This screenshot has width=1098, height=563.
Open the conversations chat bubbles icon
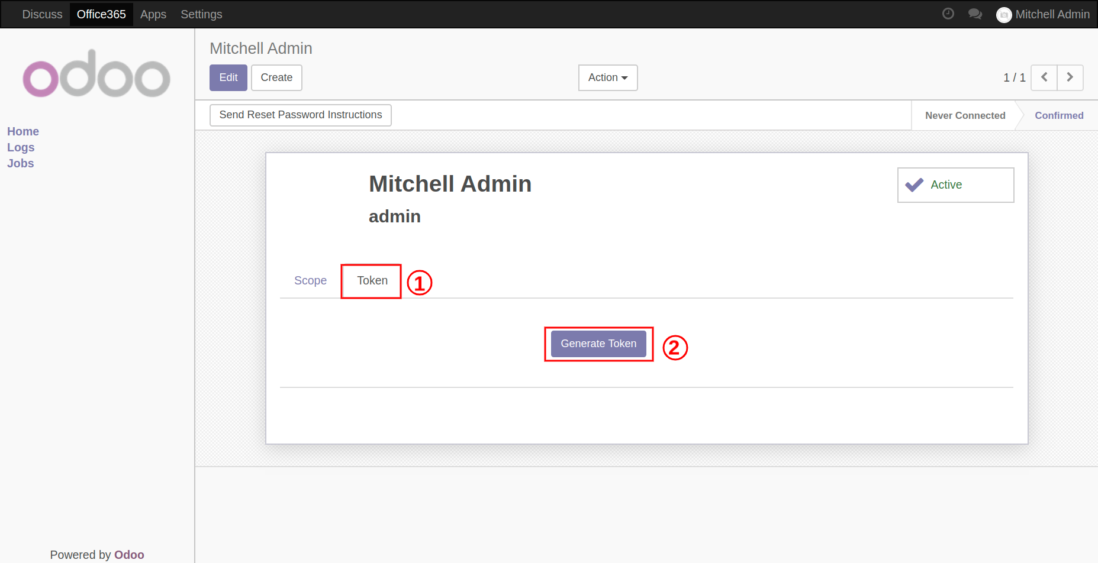coord(975,14)
